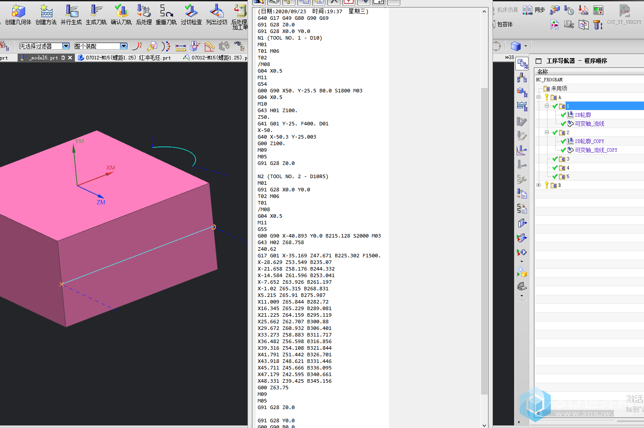The image size is (644, 428).
Task: Select highlighted program group 1 row
Action: pos(604,106)
